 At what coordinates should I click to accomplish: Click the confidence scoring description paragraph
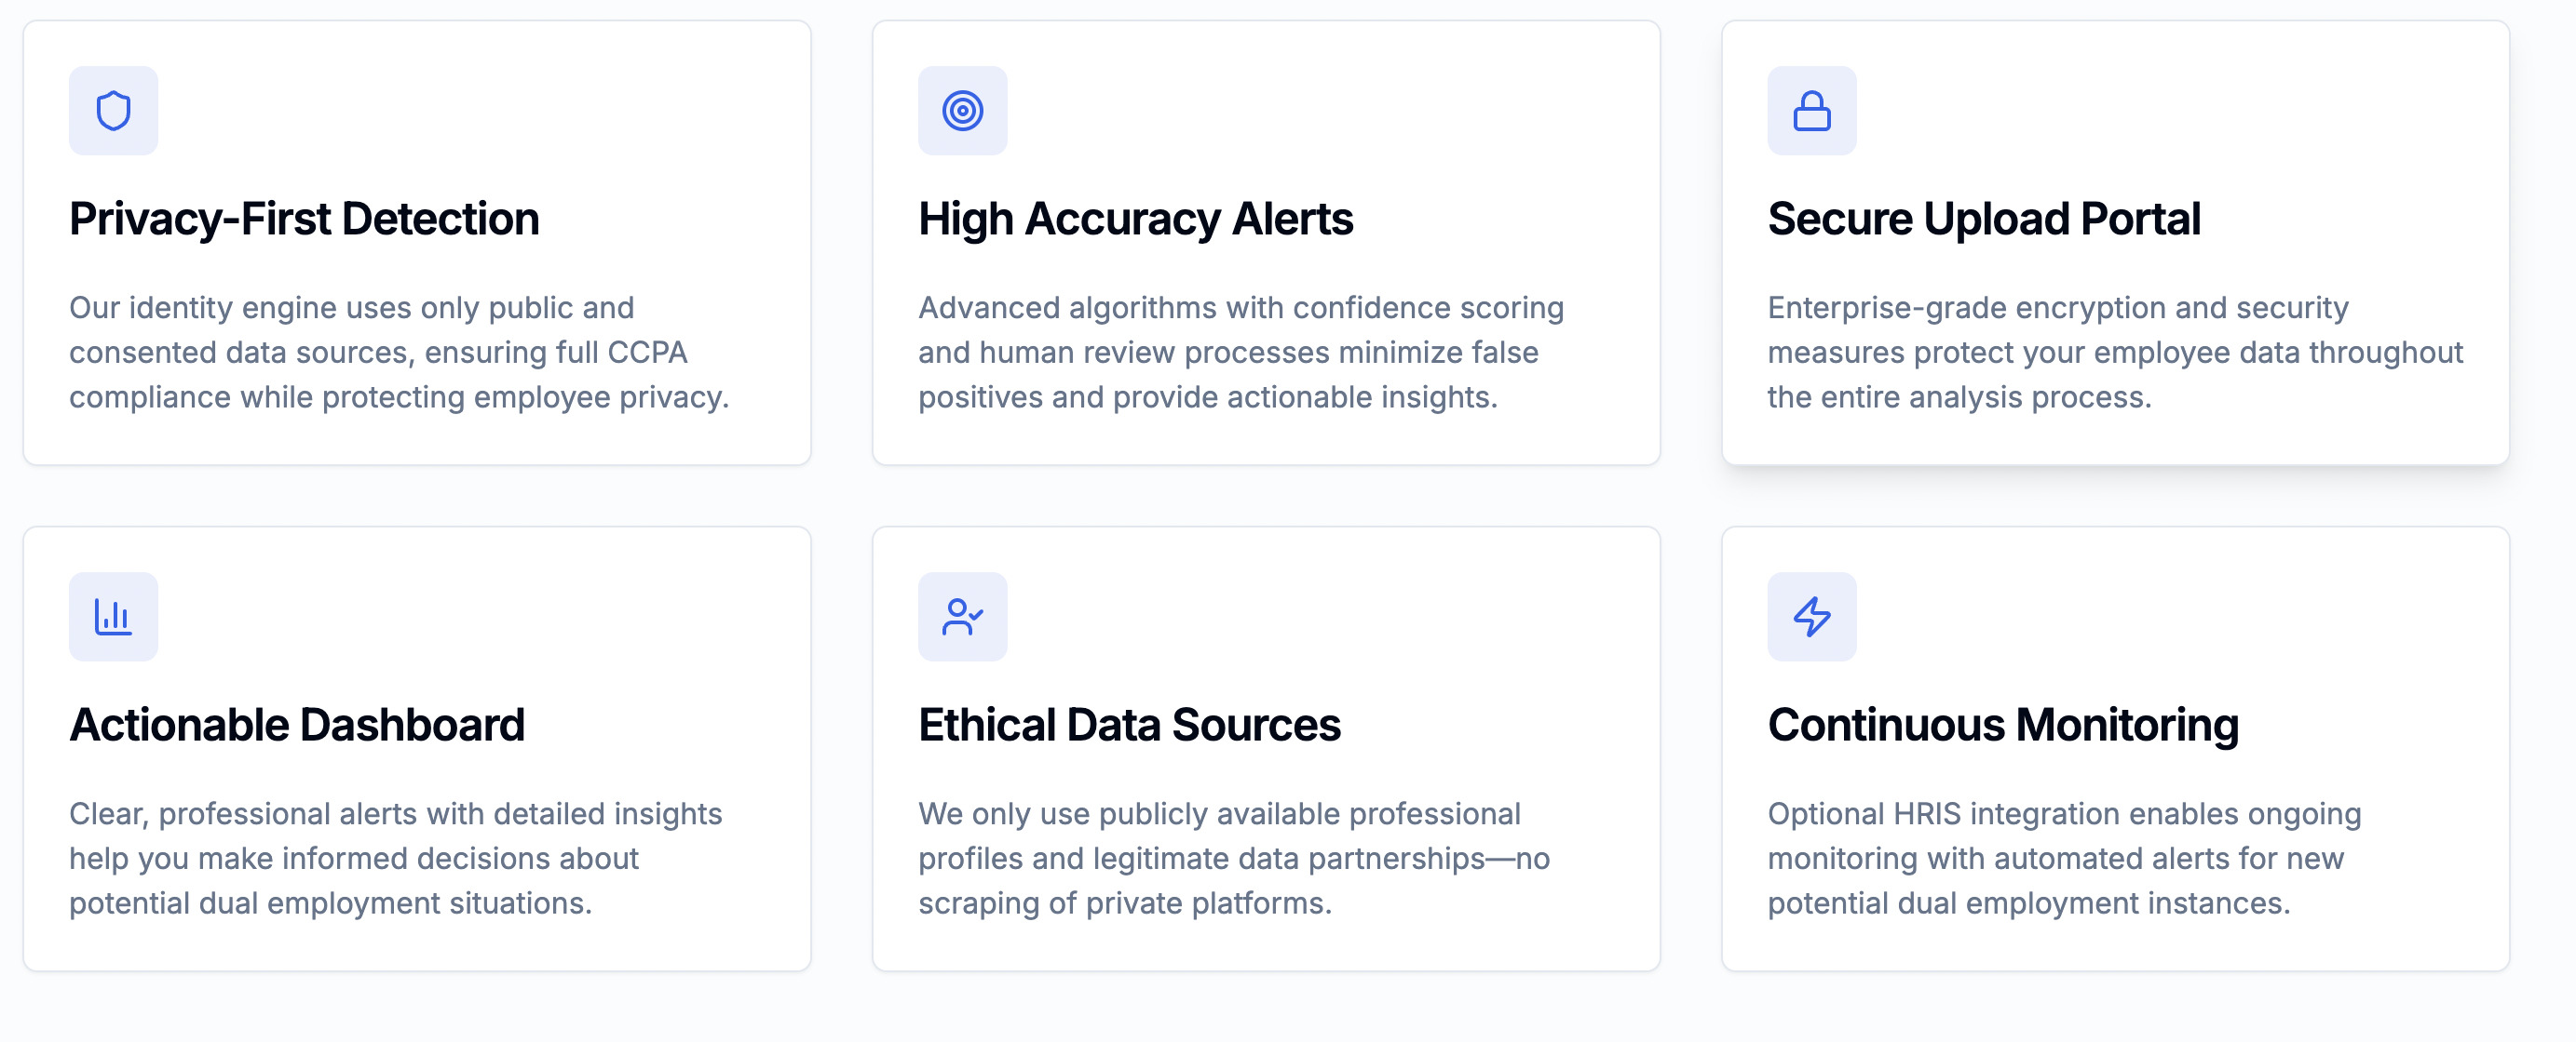(1241, 353)
